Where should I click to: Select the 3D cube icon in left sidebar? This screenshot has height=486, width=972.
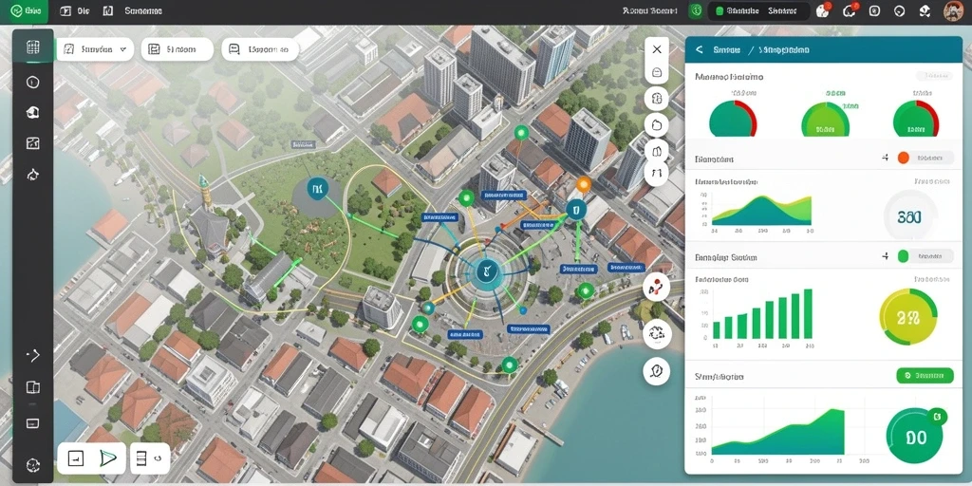pos(33,112)
